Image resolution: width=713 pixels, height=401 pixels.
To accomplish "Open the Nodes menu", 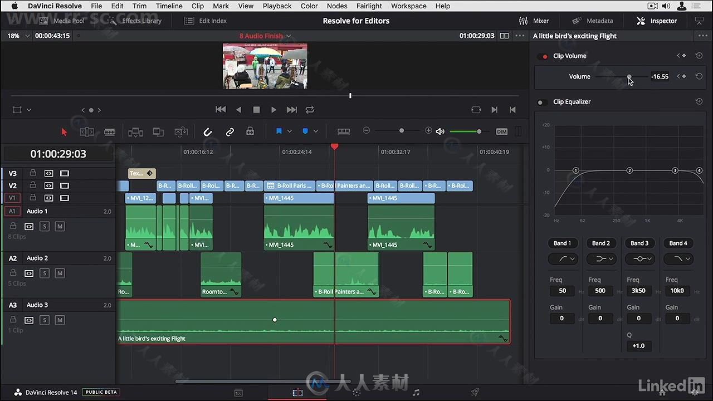I will click(337, 6).
